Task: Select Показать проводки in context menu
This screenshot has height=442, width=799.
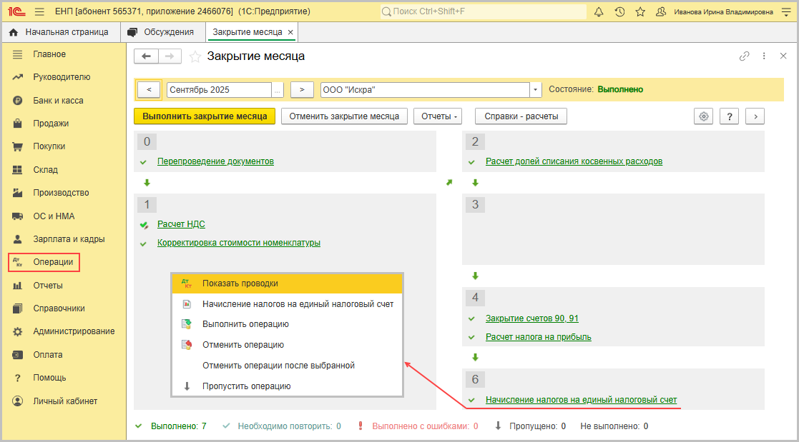Action: [x=240, y=283]
